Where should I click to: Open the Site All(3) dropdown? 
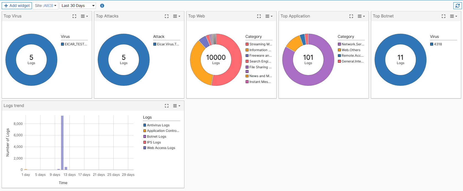[45, 6]
